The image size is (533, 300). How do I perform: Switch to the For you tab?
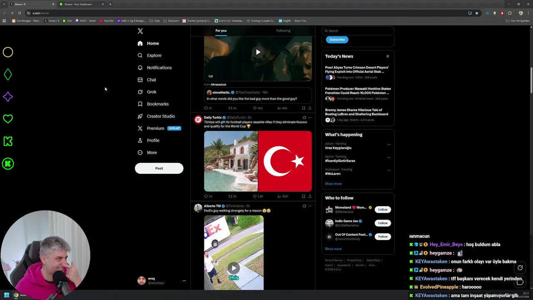click(221, 30)
